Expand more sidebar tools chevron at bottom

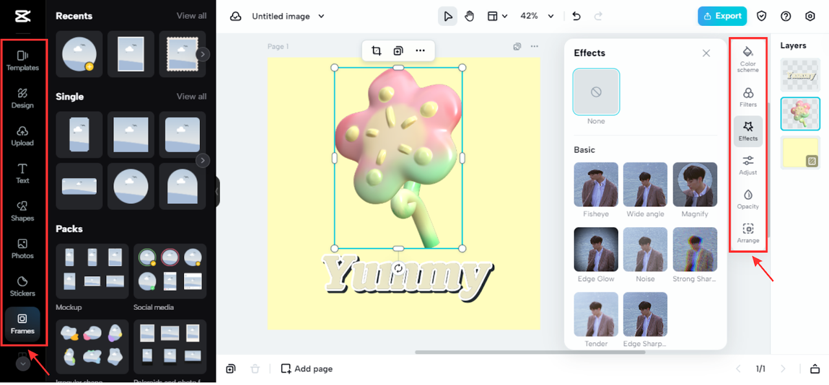pyautogui.click(x=23, y=364)
